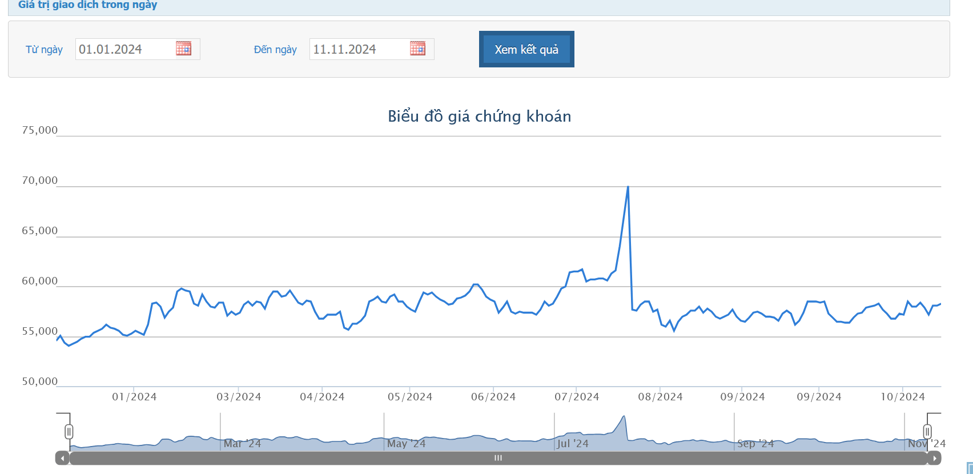
Task: Jump to May '24 in the navigator
Action: click(x=406, y=444)
